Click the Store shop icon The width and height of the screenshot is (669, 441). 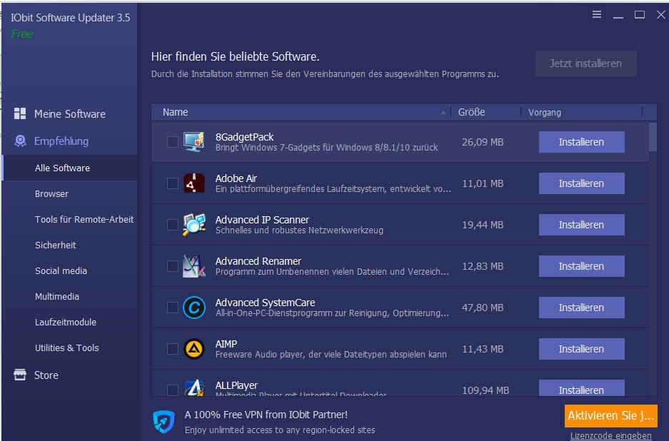(19, 375)
